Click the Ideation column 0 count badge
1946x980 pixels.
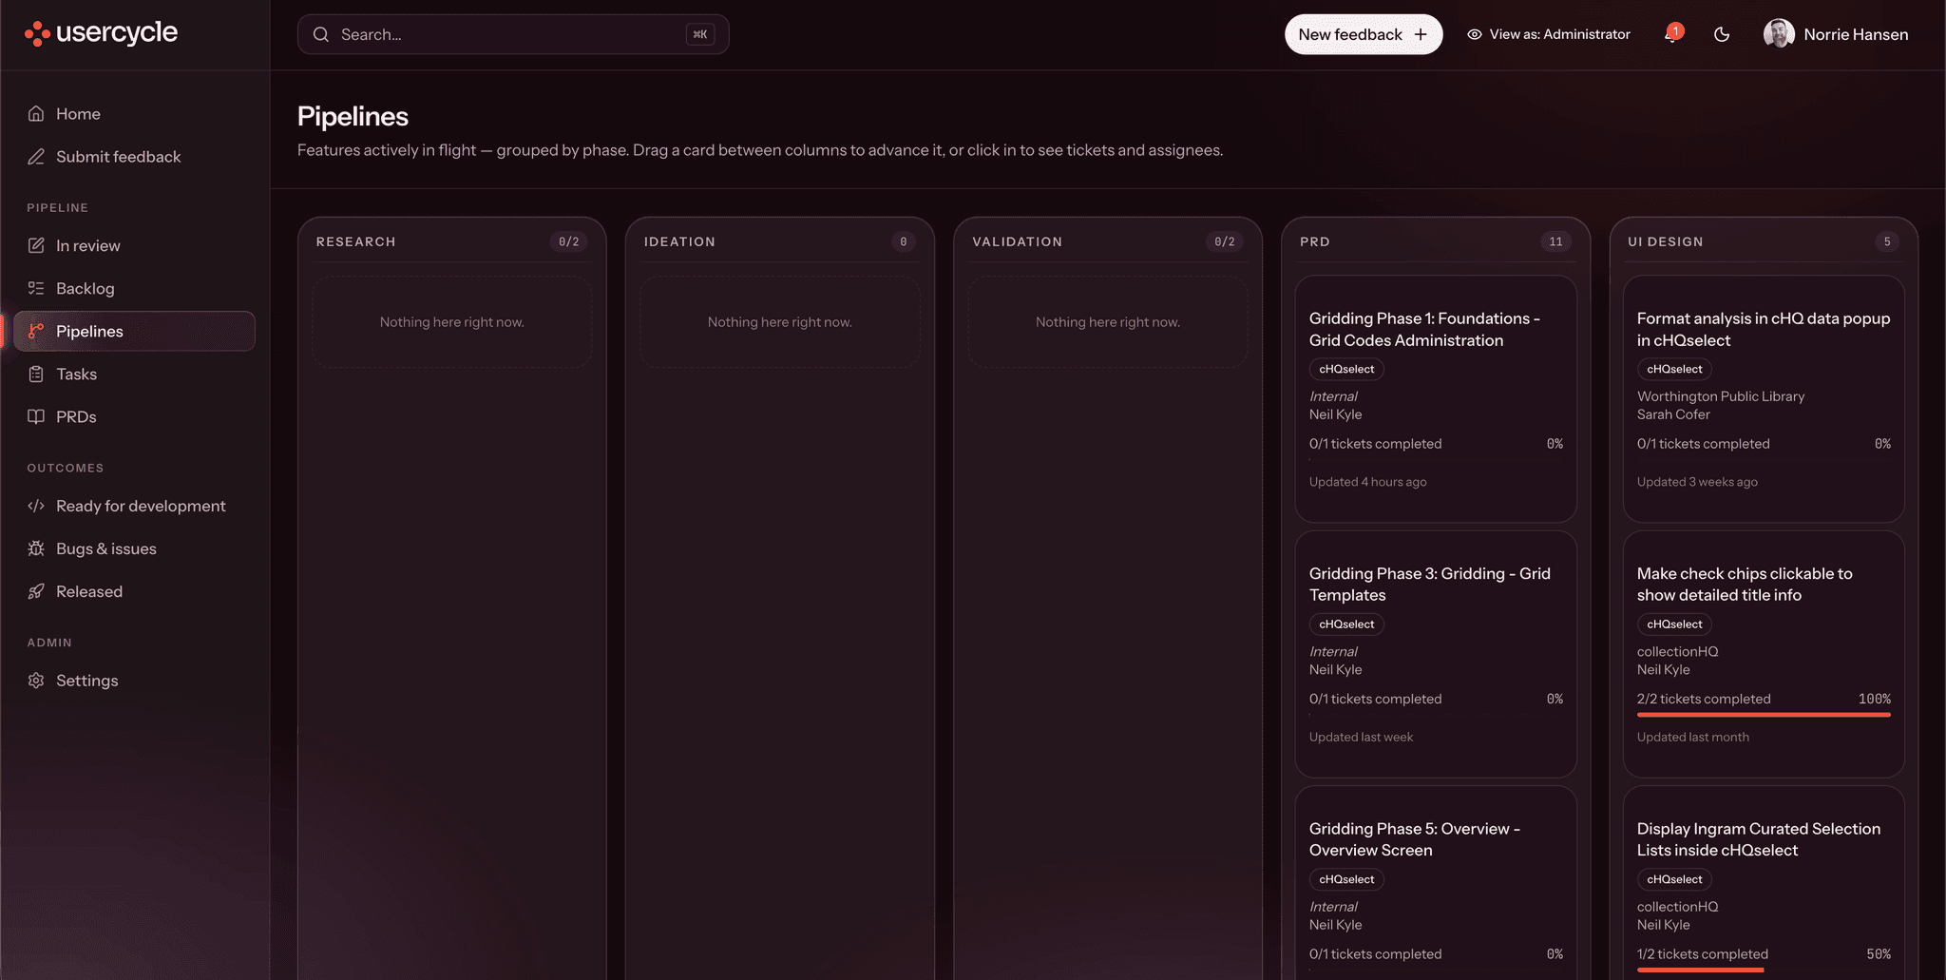(x=904, y=242)
